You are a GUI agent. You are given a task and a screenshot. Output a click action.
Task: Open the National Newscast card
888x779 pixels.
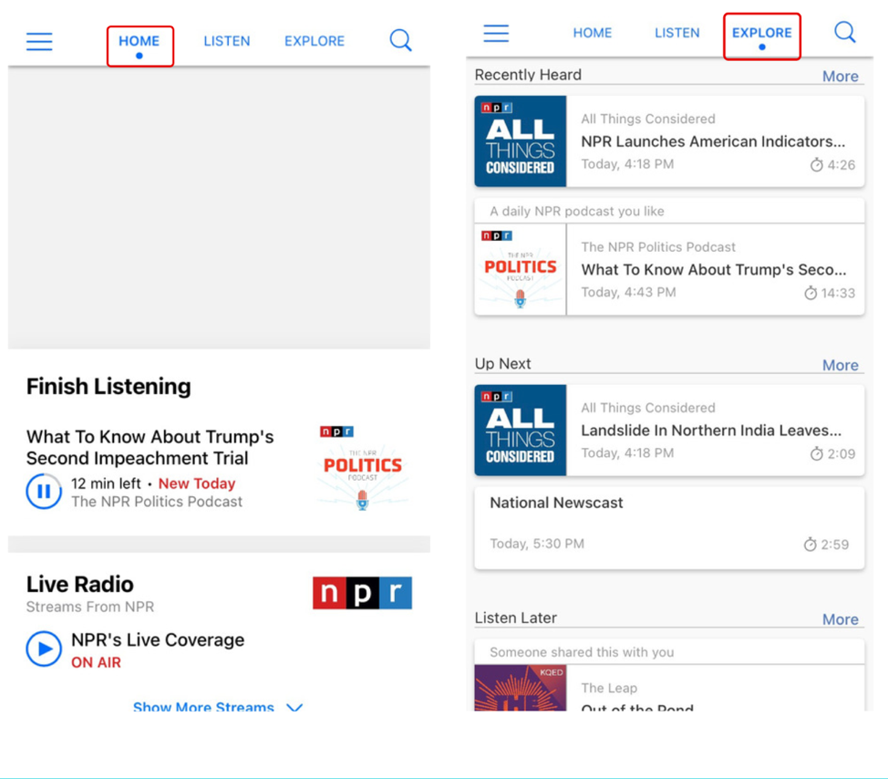[669, 527]
